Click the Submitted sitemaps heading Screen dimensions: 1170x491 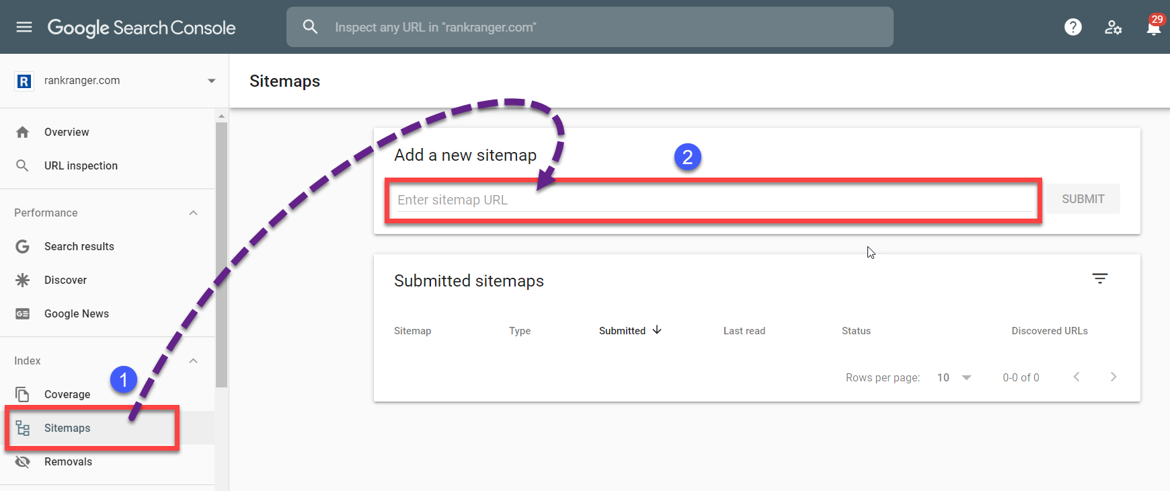tap(469, 281)
